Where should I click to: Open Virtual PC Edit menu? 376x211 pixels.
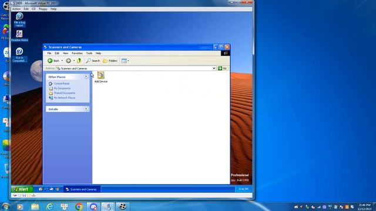[x=26, y=9]
